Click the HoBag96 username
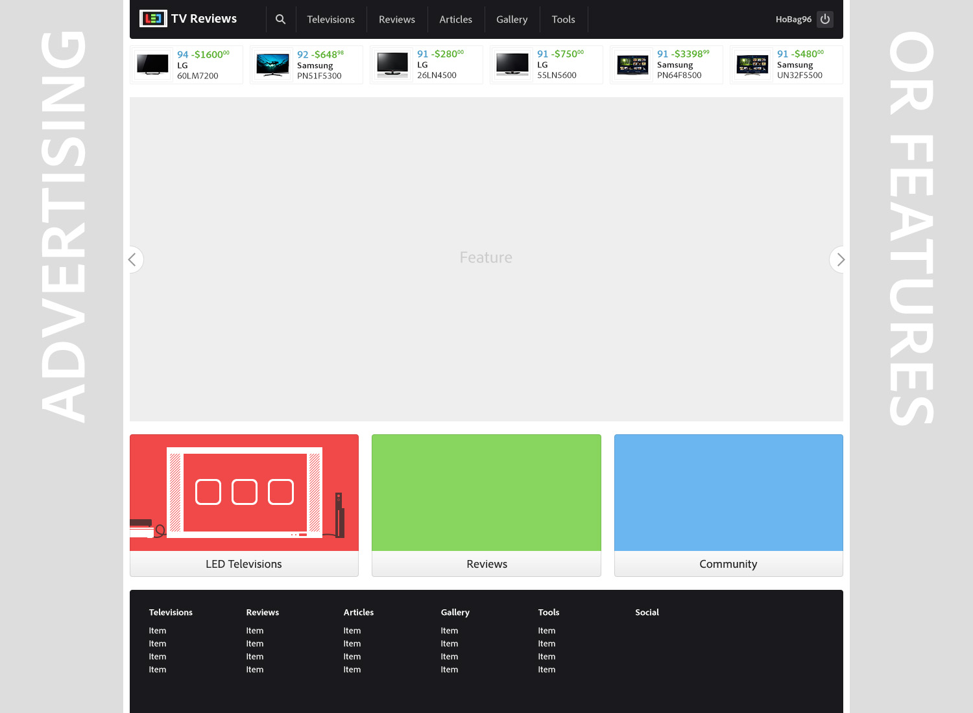Image resolution: width=973 pixels, height=713 pixels. (793, 19)
